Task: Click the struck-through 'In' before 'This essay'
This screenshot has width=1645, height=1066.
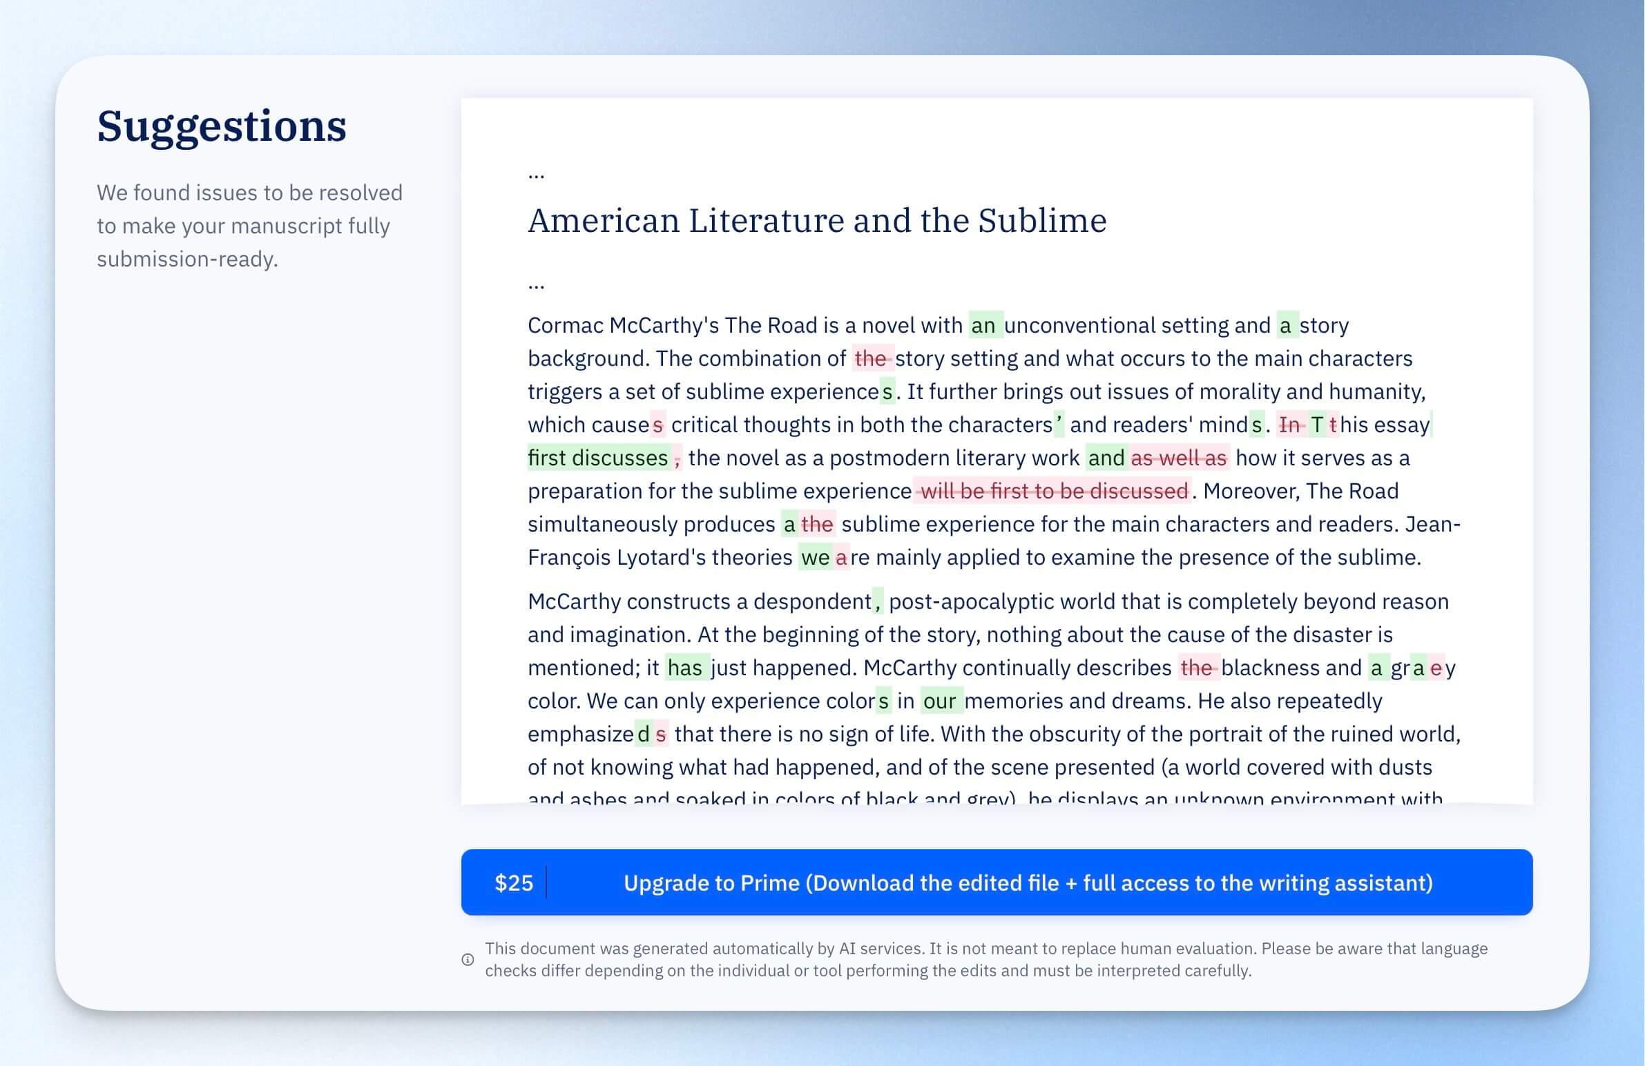Action: coord(1291,424)
